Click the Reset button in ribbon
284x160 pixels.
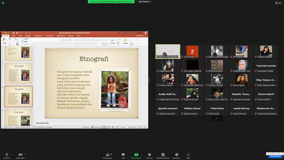point(25,41)
